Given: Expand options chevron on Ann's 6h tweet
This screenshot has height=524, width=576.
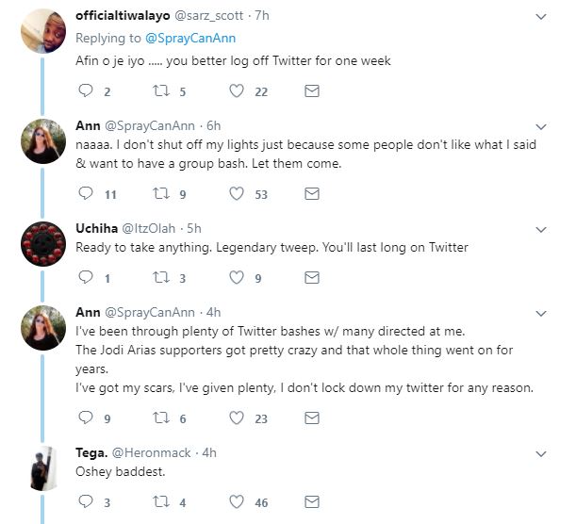Looking at the screenshot, I should [x=541, y=125].
